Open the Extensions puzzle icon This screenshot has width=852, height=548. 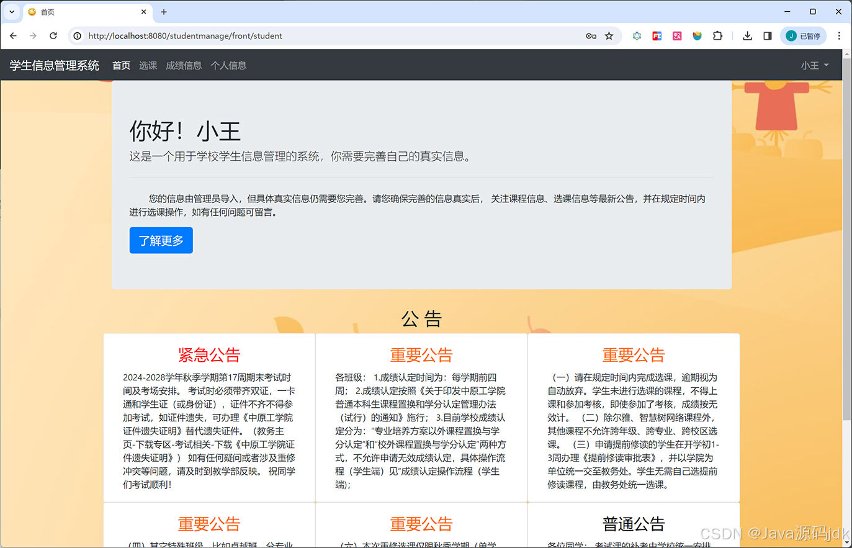coord(717,36)
